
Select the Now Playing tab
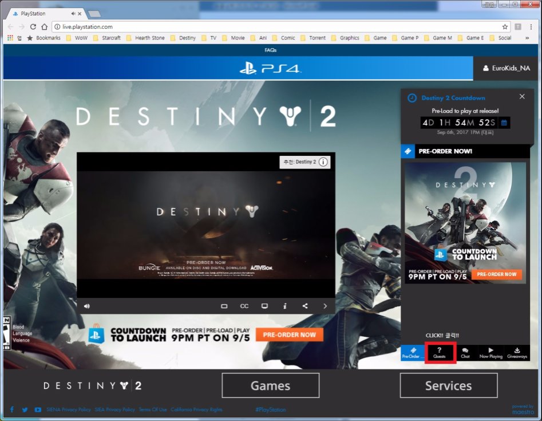490,353
